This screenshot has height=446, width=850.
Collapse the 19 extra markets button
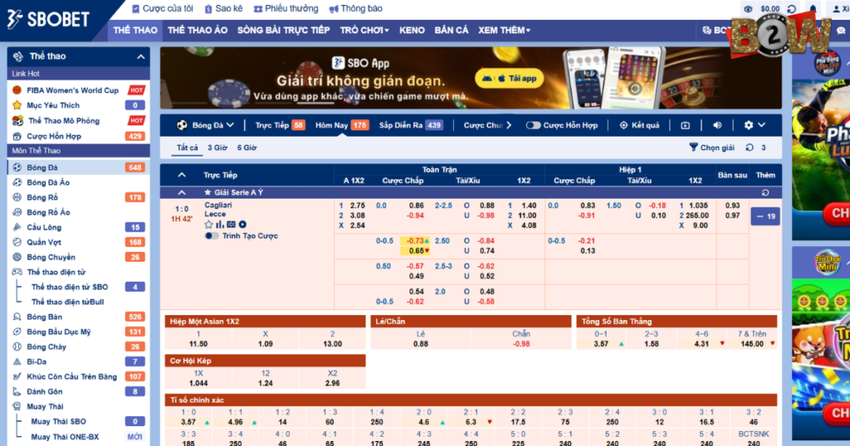point(765,216)
